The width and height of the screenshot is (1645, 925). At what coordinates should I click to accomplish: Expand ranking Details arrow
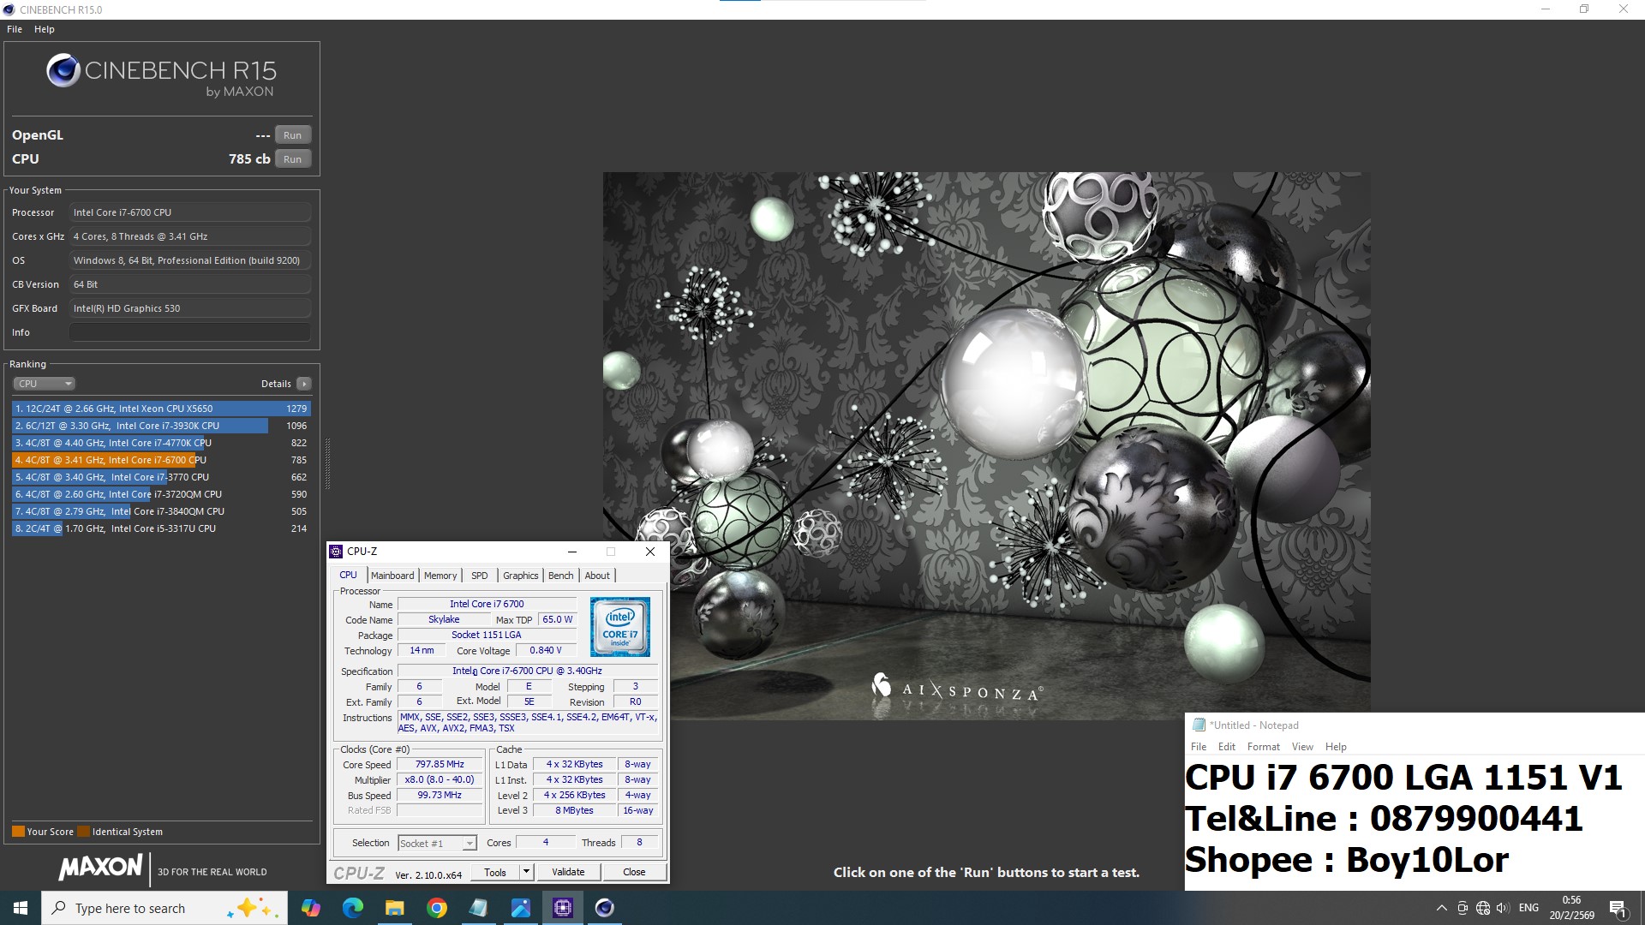[304, 384]
